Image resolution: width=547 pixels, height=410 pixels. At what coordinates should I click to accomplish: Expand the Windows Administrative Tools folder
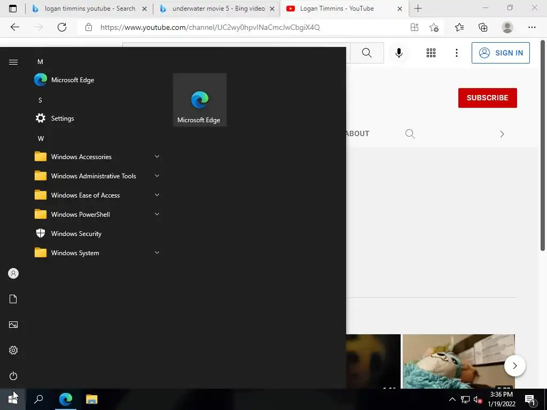(x=97, y=176)
